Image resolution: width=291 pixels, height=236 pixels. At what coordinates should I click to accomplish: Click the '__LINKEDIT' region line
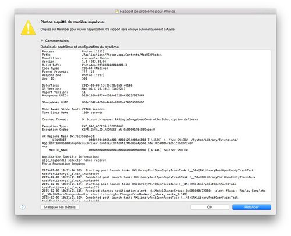point(143,140)
